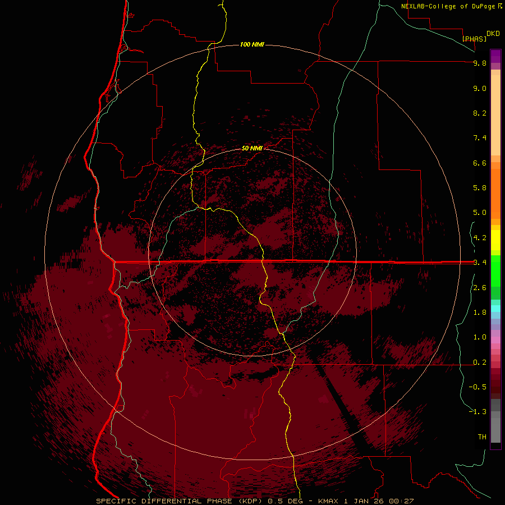Click the -0.5 value on color scale
This screenshot has height=505, width=505.
pyautogui.click(x=478, y=387)
